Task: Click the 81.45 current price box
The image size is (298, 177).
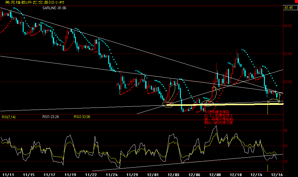Action: (288, 8)
